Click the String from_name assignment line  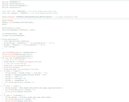(21, 69)
